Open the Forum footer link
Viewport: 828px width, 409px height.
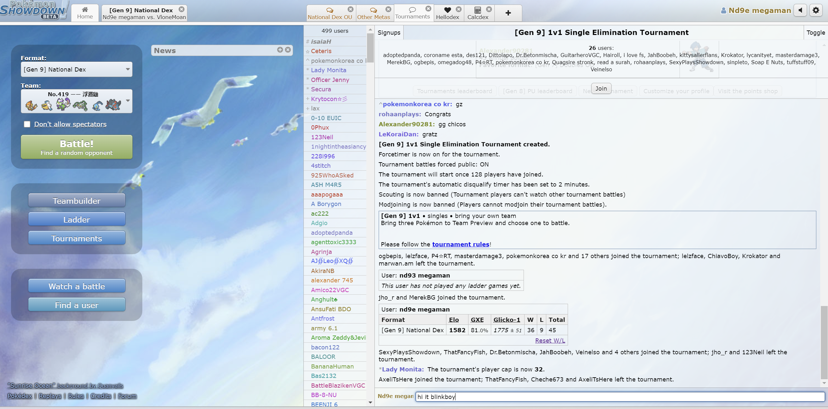127,396
